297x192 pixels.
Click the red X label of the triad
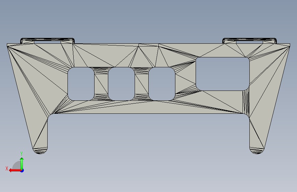(x=7, y=168)
